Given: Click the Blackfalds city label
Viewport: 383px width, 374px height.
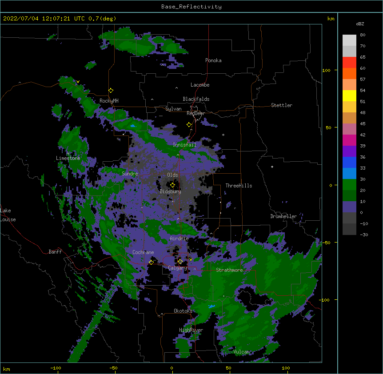Looking at the screenshot, I should (x=196, y=99).
